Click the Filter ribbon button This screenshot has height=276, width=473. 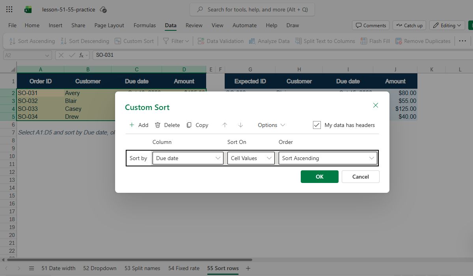click(176, 41)
